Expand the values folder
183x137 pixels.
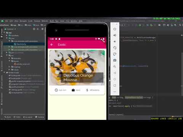click(9, 70)
